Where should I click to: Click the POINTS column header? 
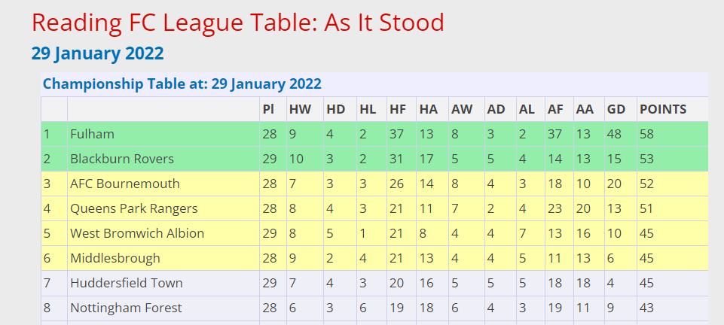pos(663,109)
